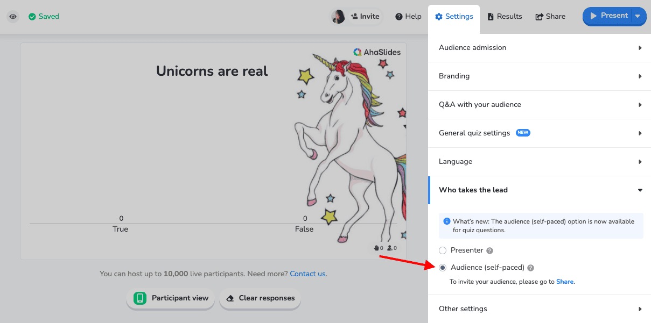Click the AhaSlides logo on the slide
This screenshot has height=323, width=651.
click(x=377, y=52)
